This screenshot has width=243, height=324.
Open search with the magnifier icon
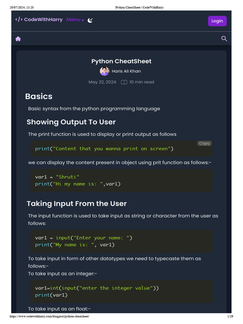click(224, 39)
